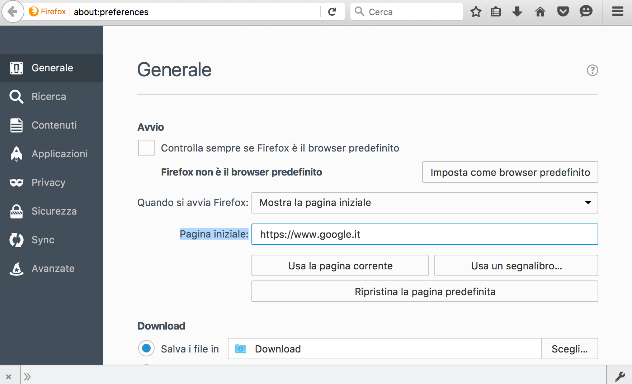Click the Sicurezza padlock sidebar icon
632x384 pixels.
point(16,211)
